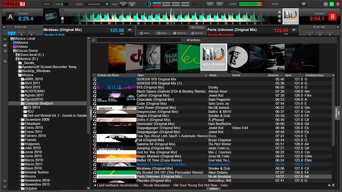342x192 pixels.
Task: Tap BPM using deck A TAP button
Action: (x=130, y=30)
